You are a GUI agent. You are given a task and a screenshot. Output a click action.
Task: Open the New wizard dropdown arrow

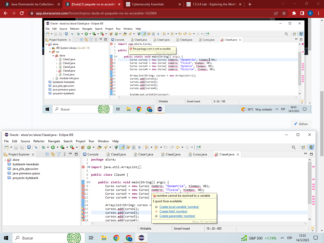coord(11,147)
